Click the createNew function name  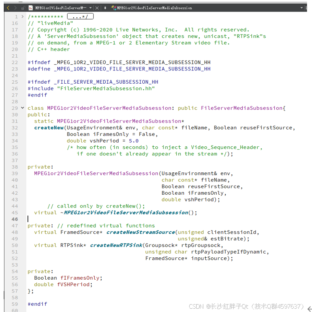[49, 128]
